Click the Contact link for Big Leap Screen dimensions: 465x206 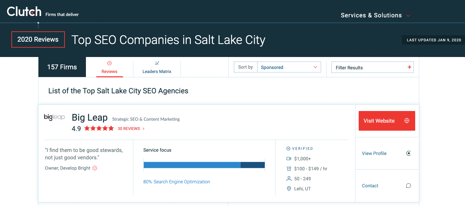[x=386, y=186]
